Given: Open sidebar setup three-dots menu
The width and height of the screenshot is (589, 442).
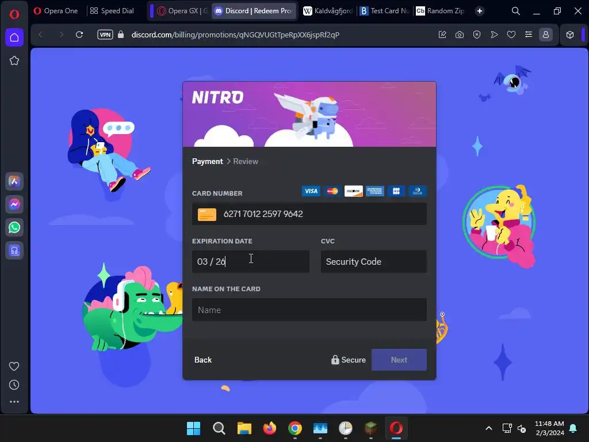Looking at the screenshot, I should 14,402.
